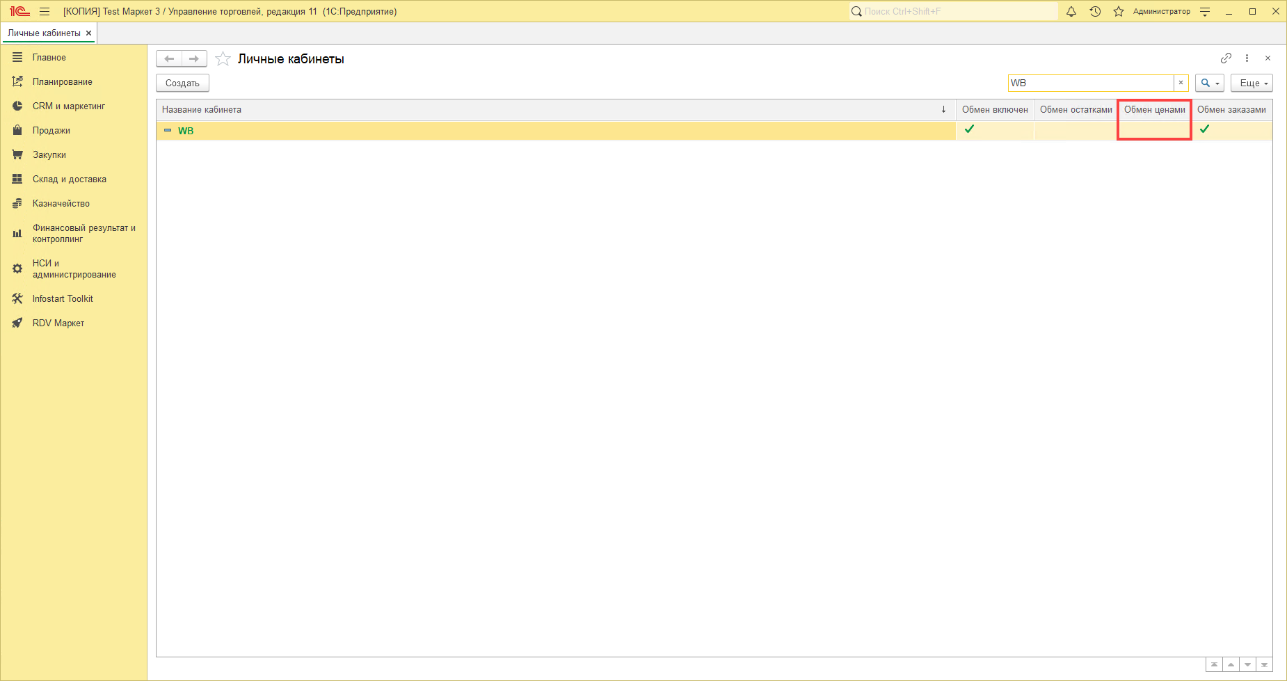Open notifications bell in title bar
Screen dimensions: 1287x681
[x=1071, y=11]
